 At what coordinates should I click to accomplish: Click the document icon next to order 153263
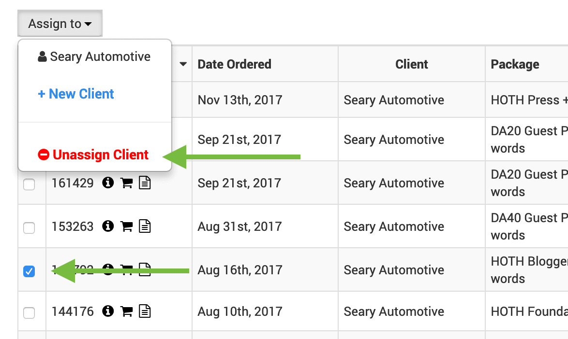pyautogui.click(x=144, y=226)
